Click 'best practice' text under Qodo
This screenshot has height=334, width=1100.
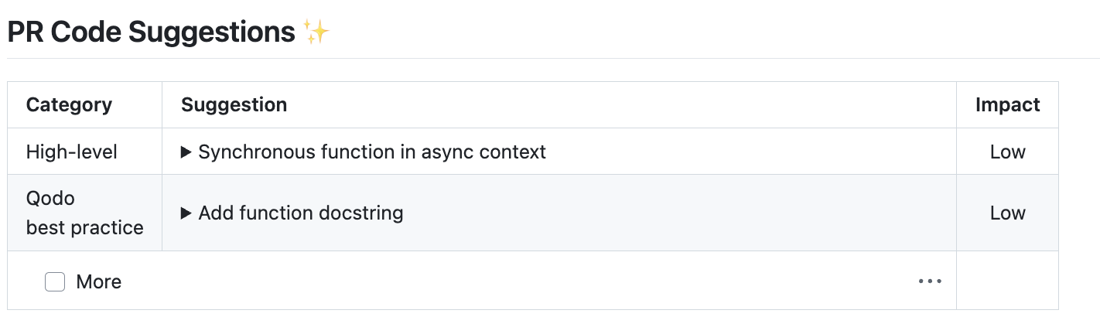point(85,228)
